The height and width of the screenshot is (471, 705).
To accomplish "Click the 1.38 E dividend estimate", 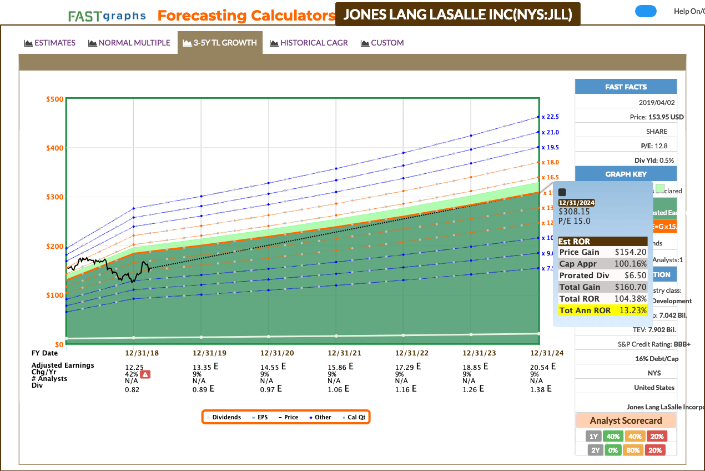I will pos(541,389).
